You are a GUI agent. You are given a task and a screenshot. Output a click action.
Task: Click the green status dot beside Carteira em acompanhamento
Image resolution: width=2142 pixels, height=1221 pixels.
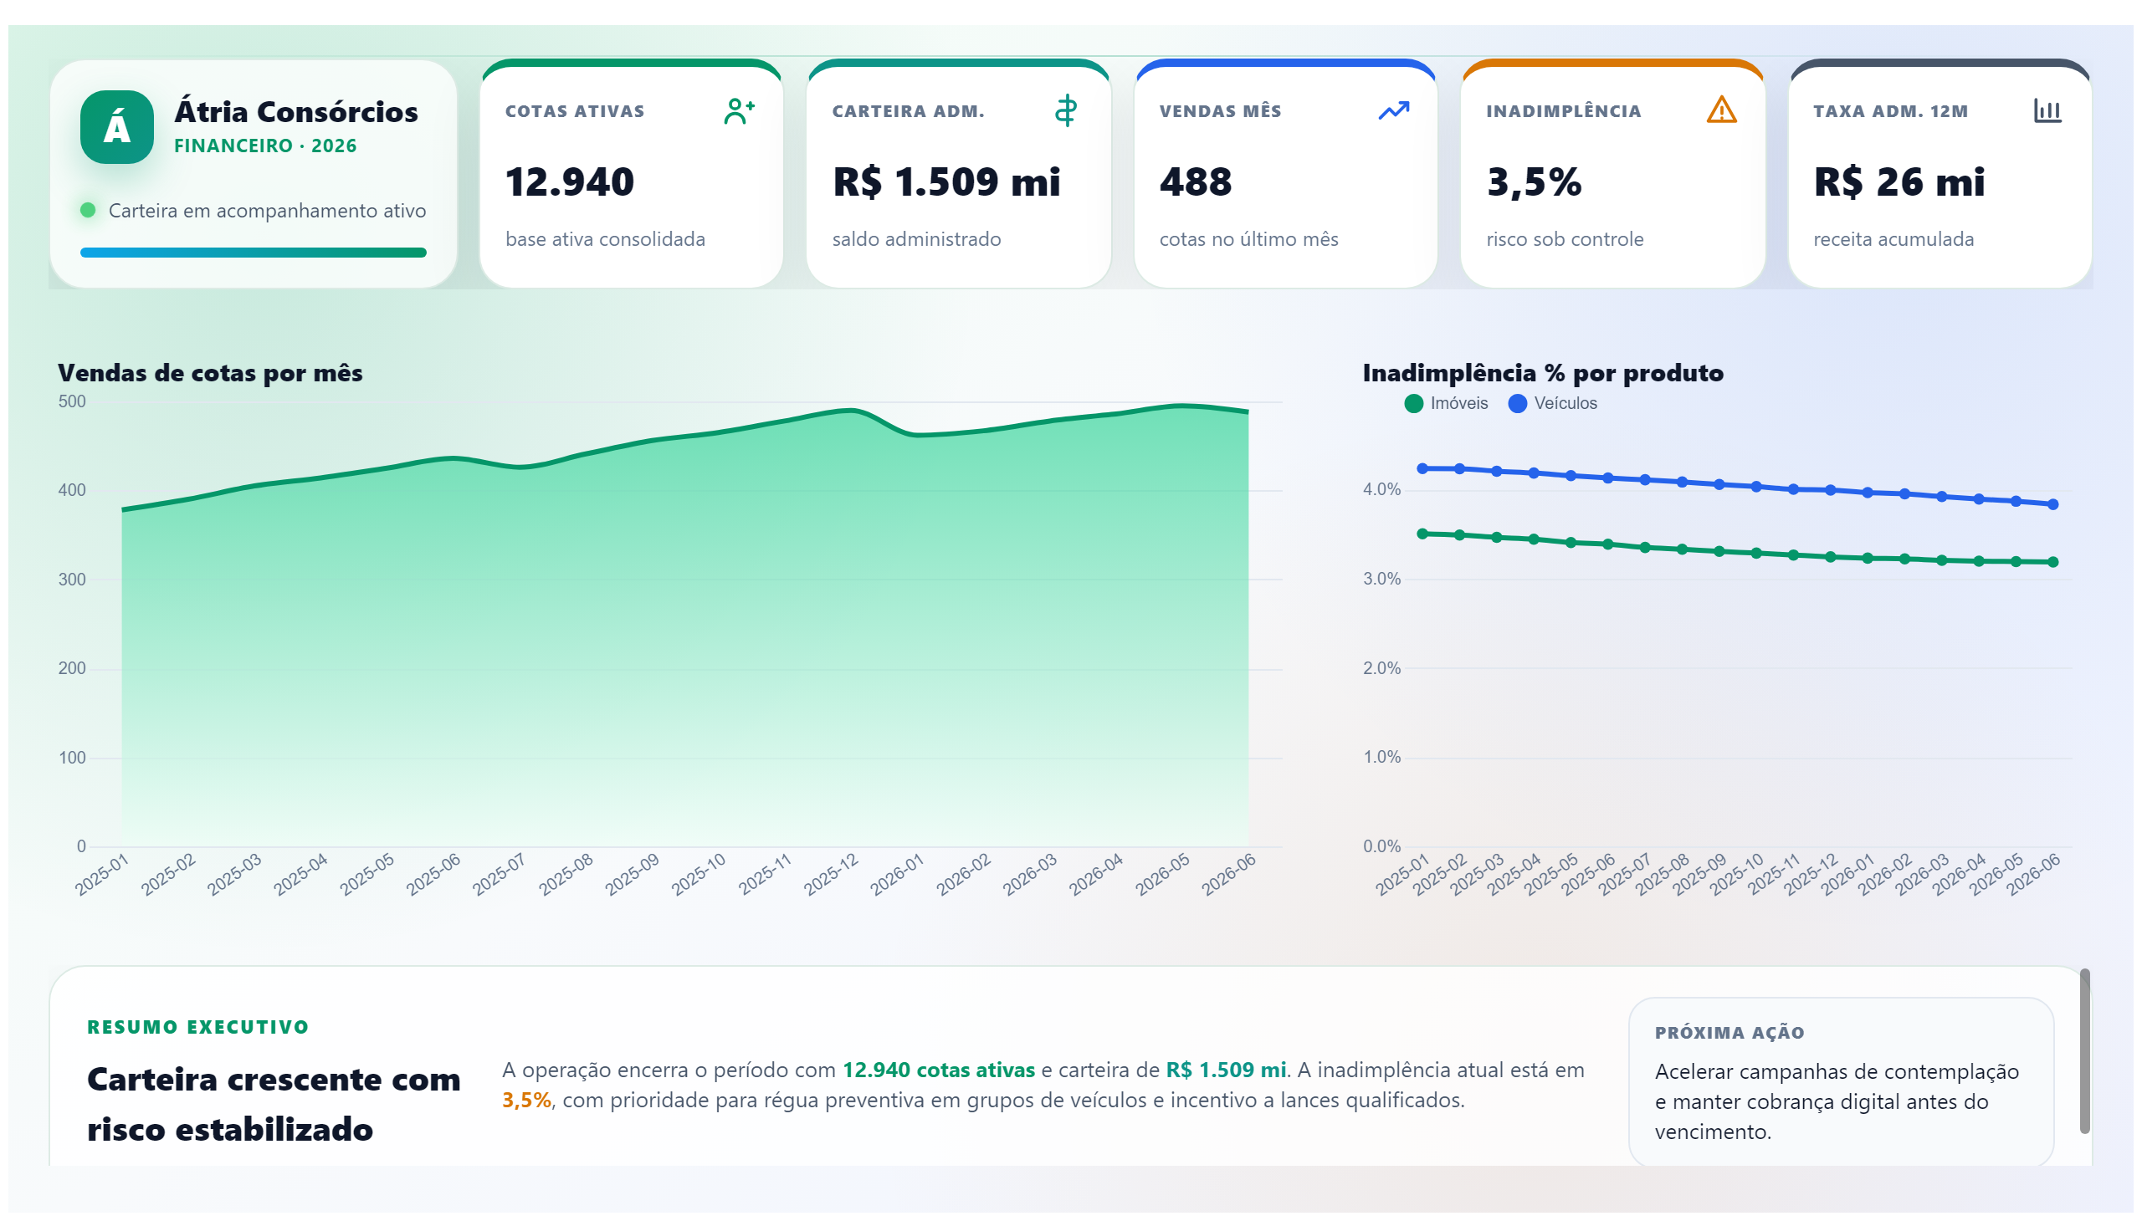click(87, 210)
